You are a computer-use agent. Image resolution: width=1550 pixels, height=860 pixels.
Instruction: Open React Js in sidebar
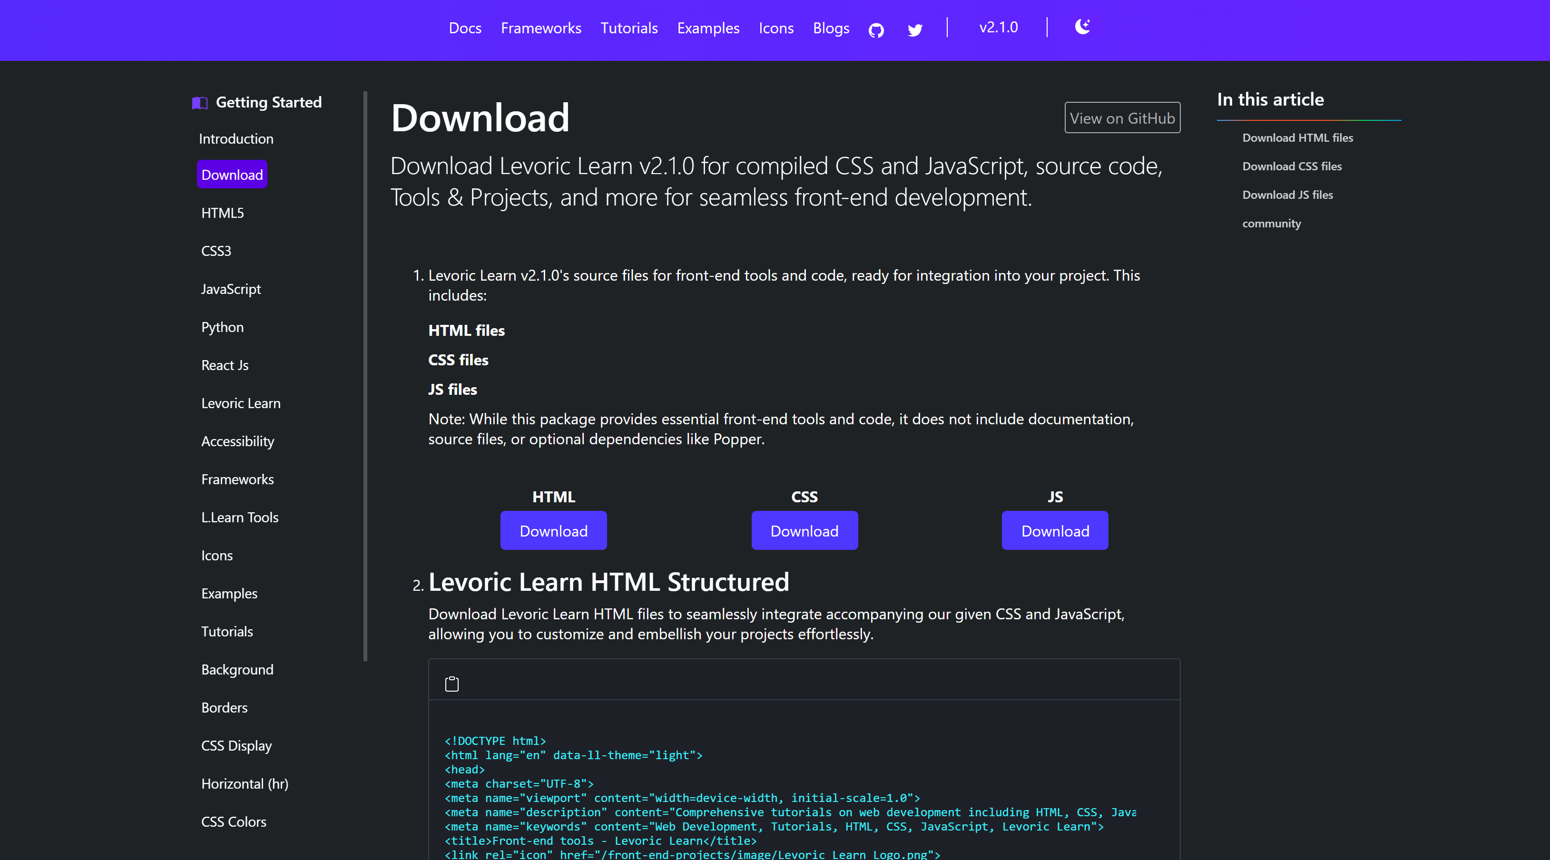pyautogui.click(x=225, y=365)
